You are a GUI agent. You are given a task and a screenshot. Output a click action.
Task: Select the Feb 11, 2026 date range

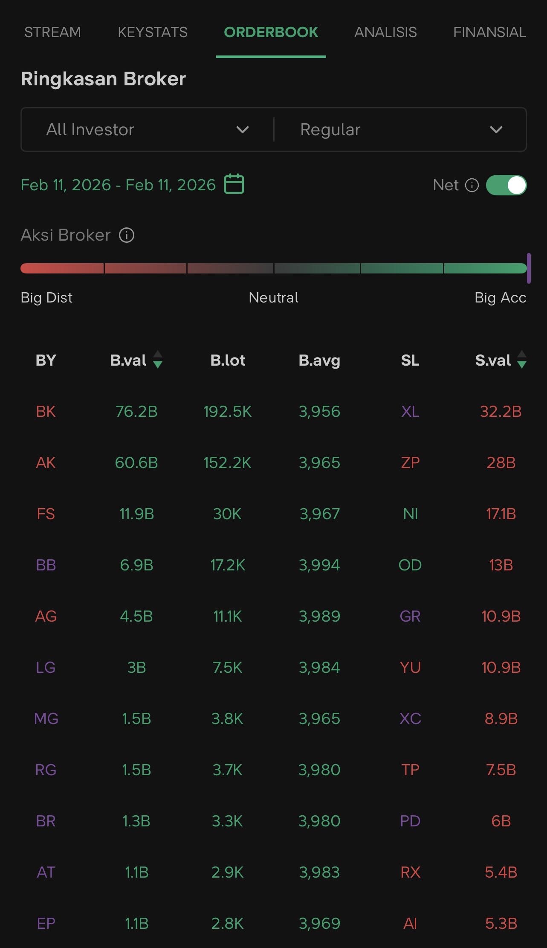point(118,185)
